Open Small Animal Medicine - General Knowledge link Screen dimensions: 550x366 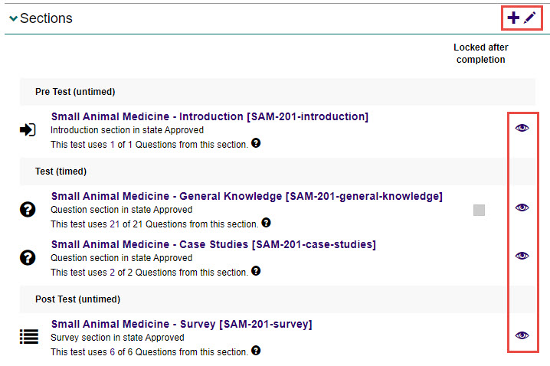[246, 197]
